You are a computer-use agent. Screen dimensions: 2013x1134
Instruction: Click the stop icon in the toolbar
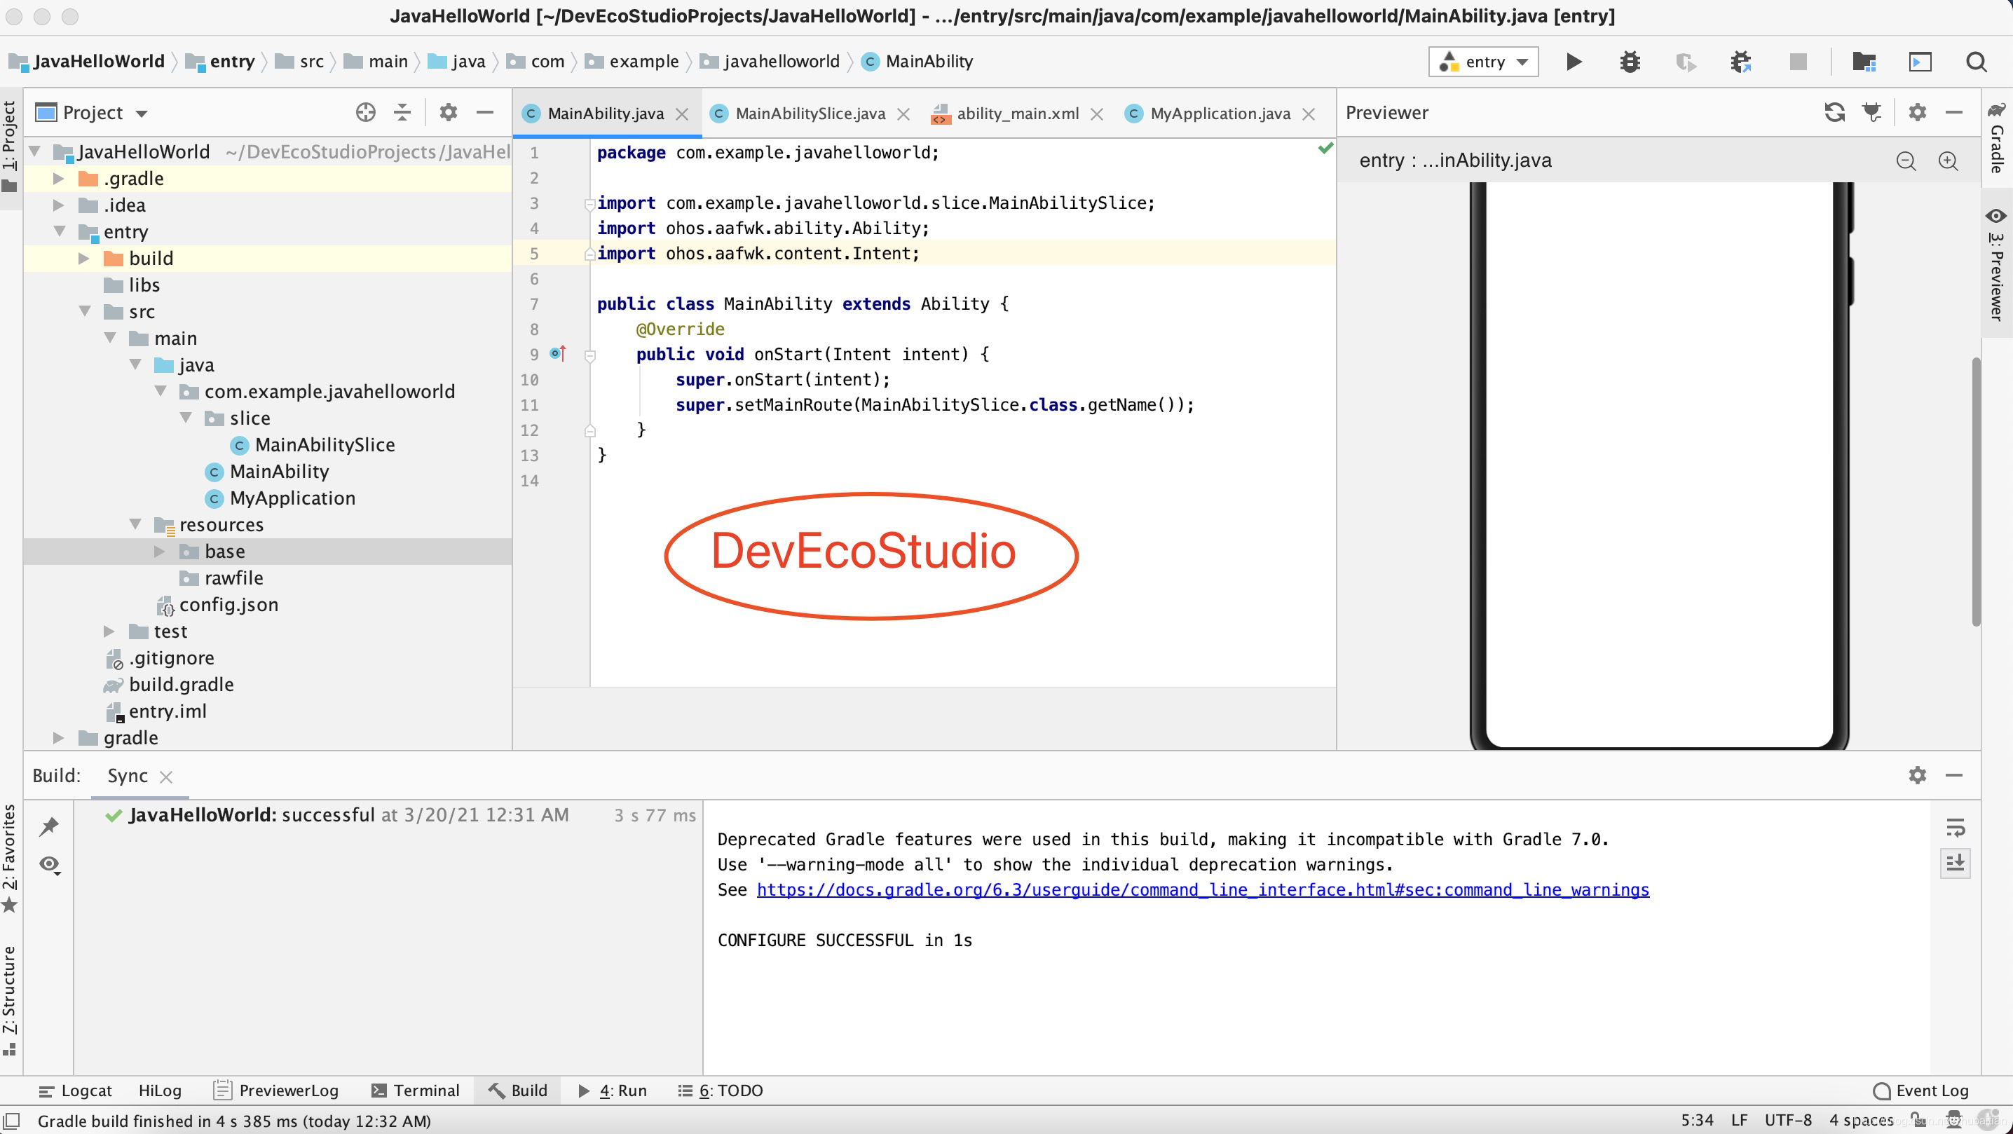pyautogui.click(x=1798, y=62)
